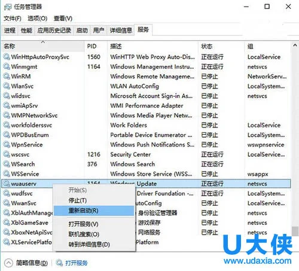Click the WSService gear icon
299x271 pixels.
point(7,174)
